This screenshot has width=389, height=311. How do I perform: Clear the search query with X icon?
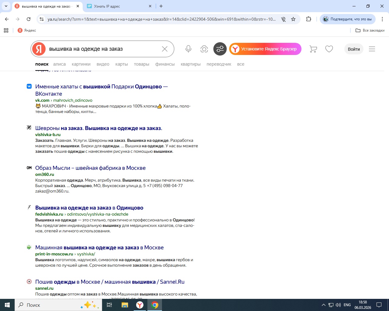(x=165, y=49)
